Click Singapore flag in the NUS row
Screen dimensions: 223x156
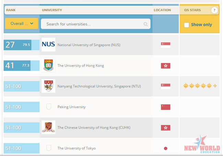pos(166,45)
